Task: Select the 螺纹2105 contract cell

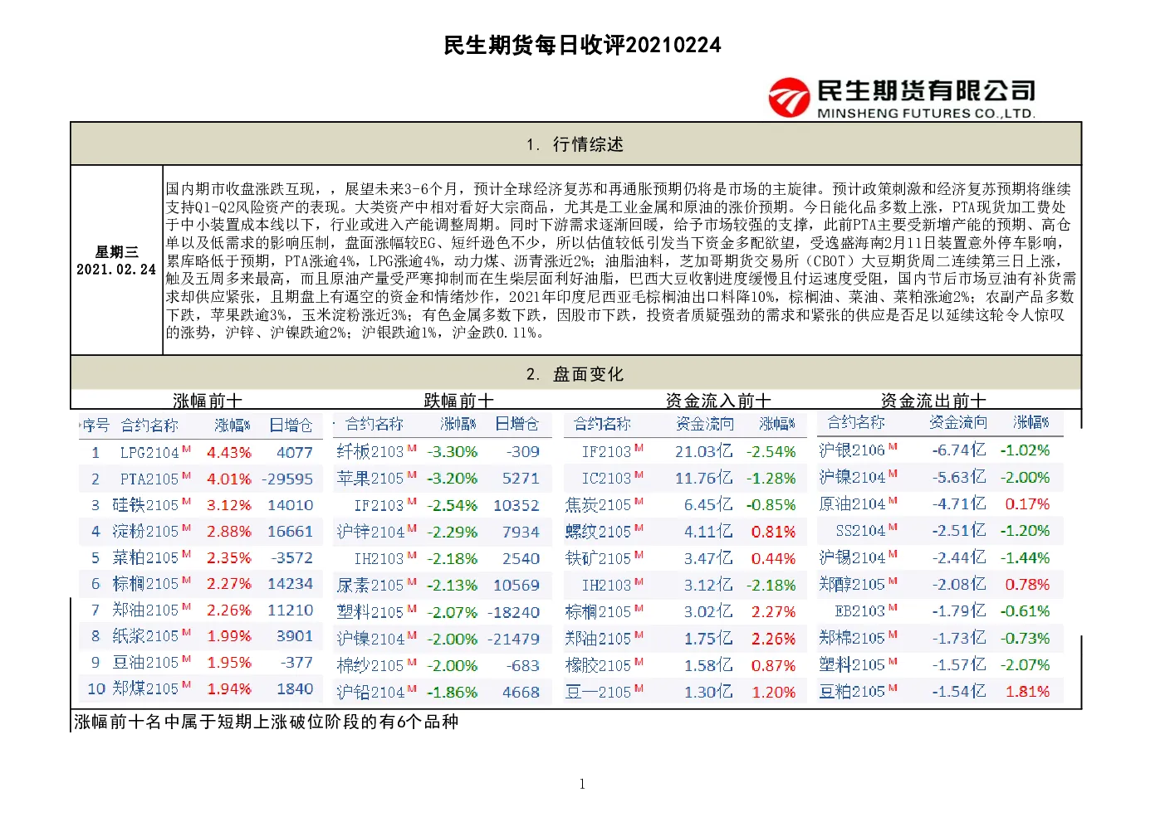Action: tap(605, 531)
